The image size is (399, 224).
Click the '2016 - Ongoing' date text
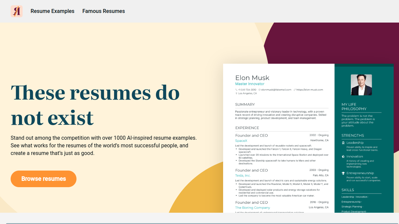click(319, 202)
